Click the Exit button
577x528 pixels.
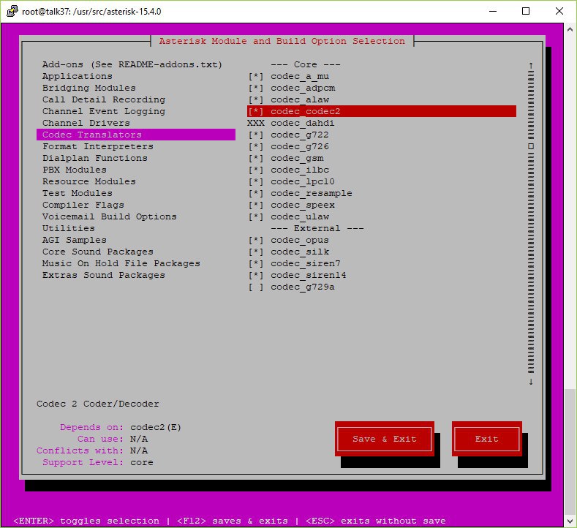tap(487, 439)
